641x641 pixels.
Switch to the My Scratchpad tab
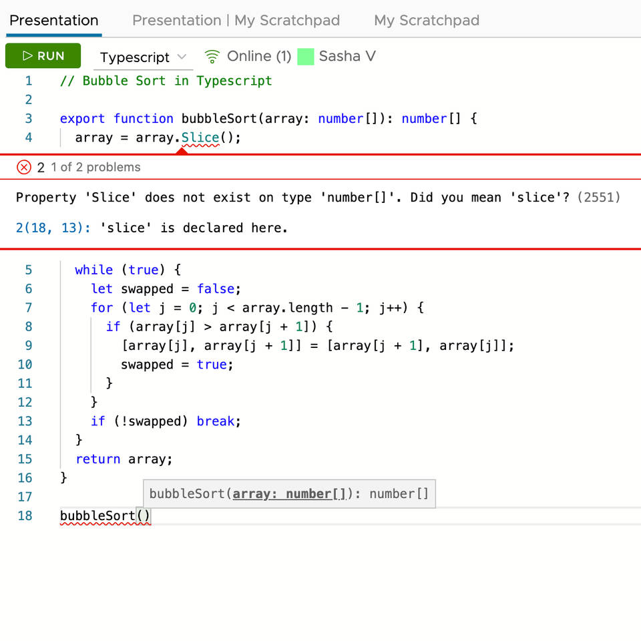[426, 21]
